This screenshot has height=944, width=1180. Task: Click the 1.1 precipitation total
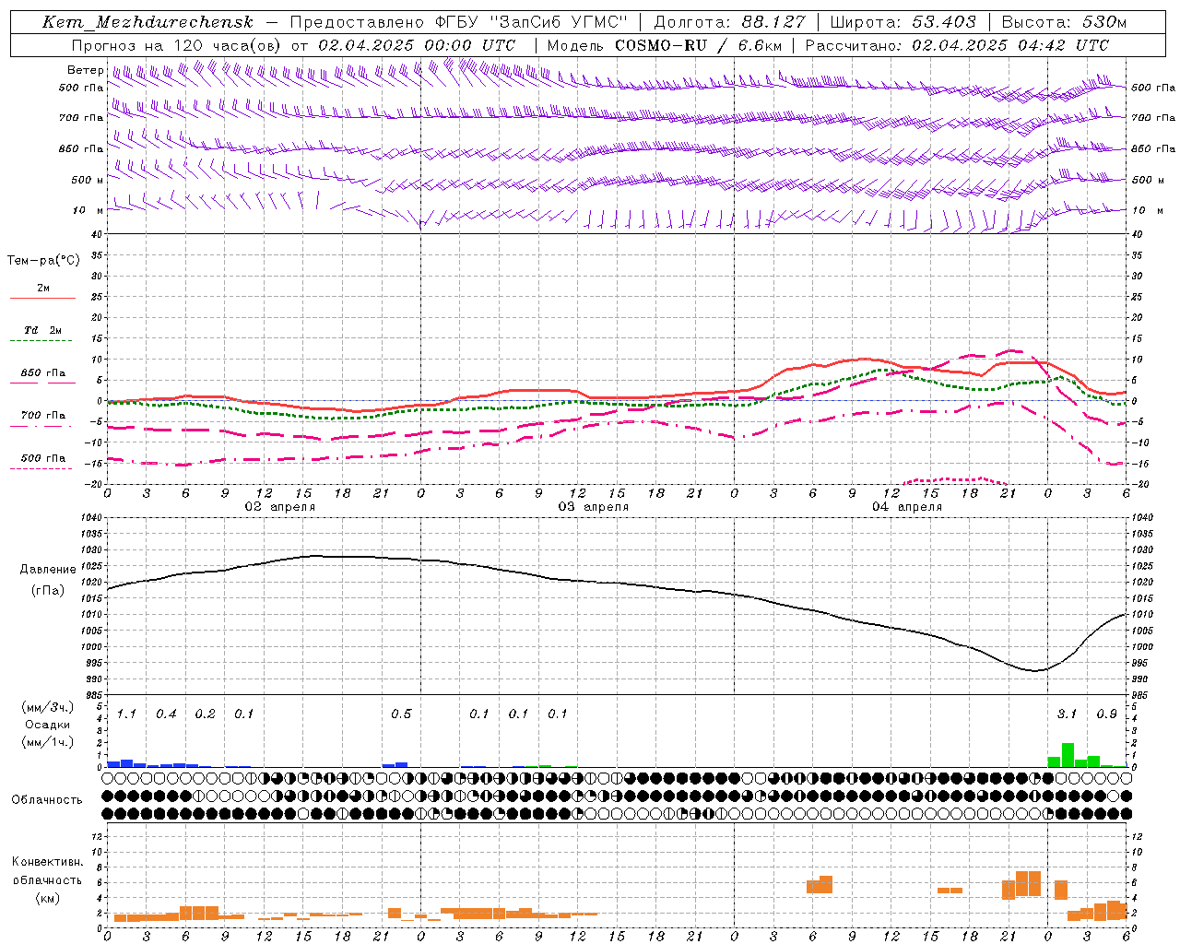click(x=126, y=714)
